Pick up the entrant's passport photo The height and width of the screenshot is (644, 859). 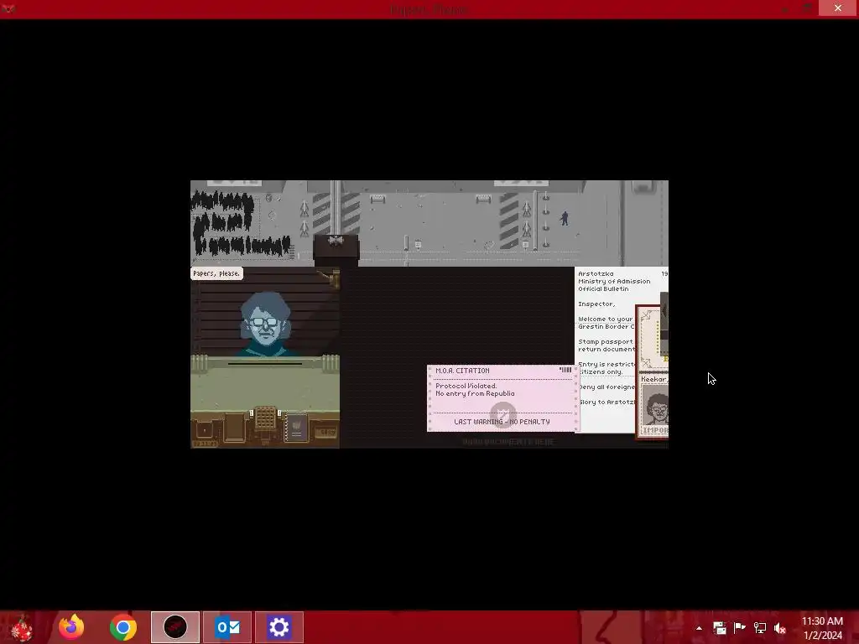[654, 404]
